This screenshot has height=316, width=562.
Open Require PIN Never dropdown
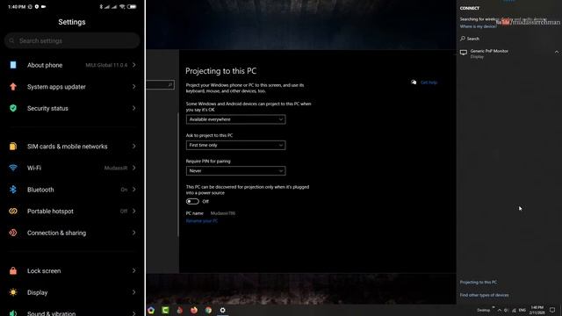[x=236, y=171]
